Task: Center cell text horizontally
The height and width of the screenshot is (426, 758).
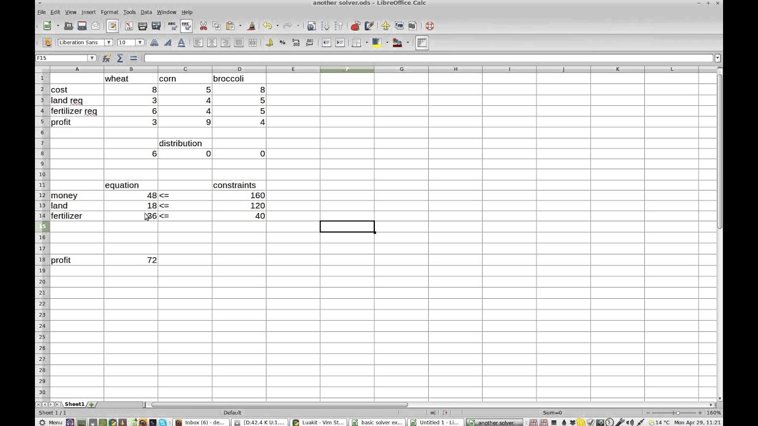Action: [211, 43]
